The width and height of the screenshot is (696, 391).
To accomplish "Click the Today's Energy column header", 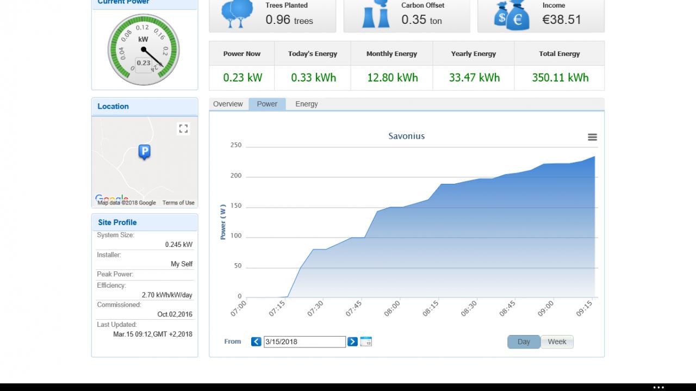I will pos(313,54).
